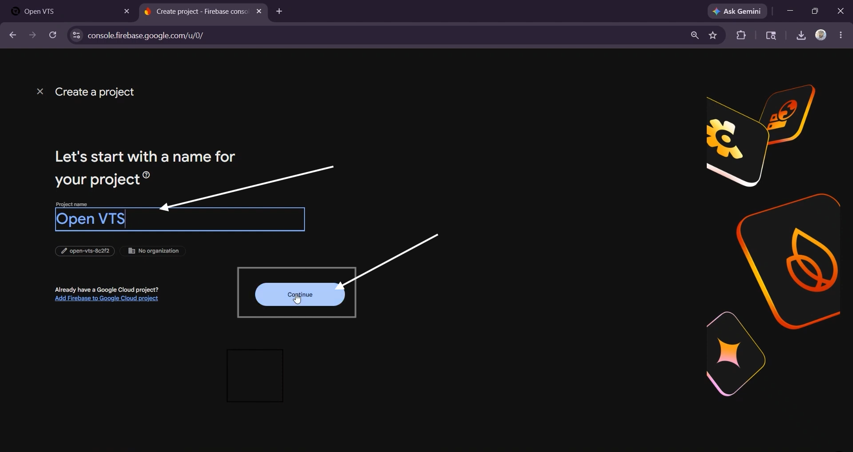Close the Open VTS tab
853x452 pixels.
coord(127,12)
